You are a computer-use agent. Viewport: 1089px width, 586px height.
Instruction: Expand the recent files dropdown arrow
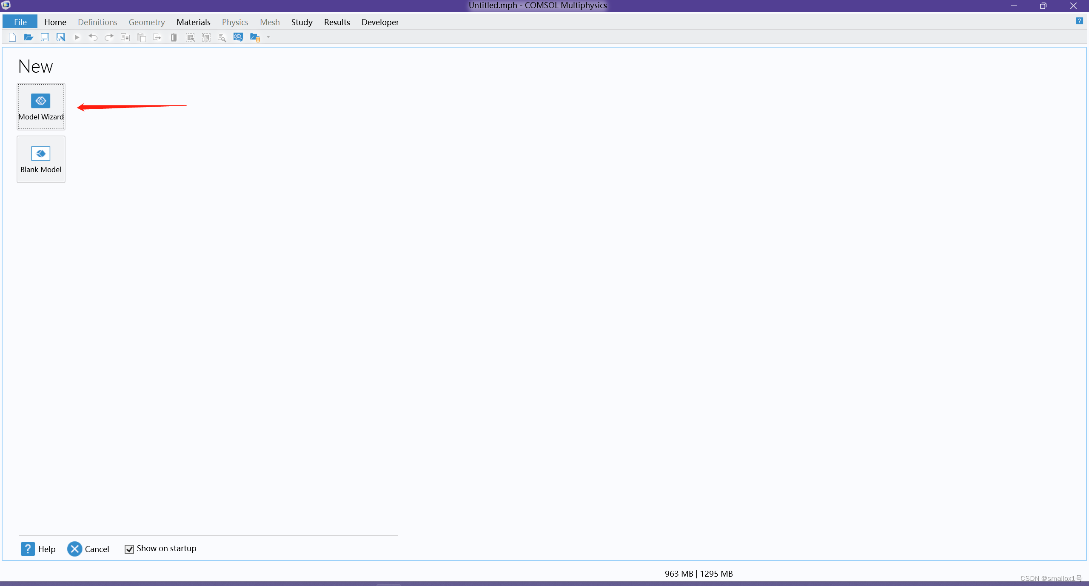(267, 37)
